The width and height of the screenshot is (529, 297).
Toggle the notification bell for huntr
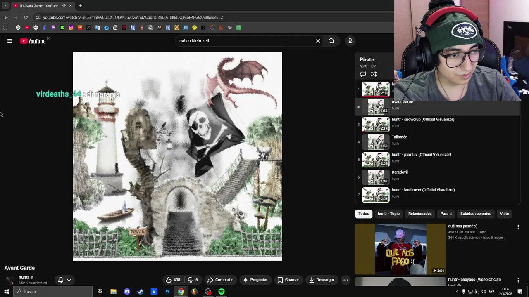[60, 280]
